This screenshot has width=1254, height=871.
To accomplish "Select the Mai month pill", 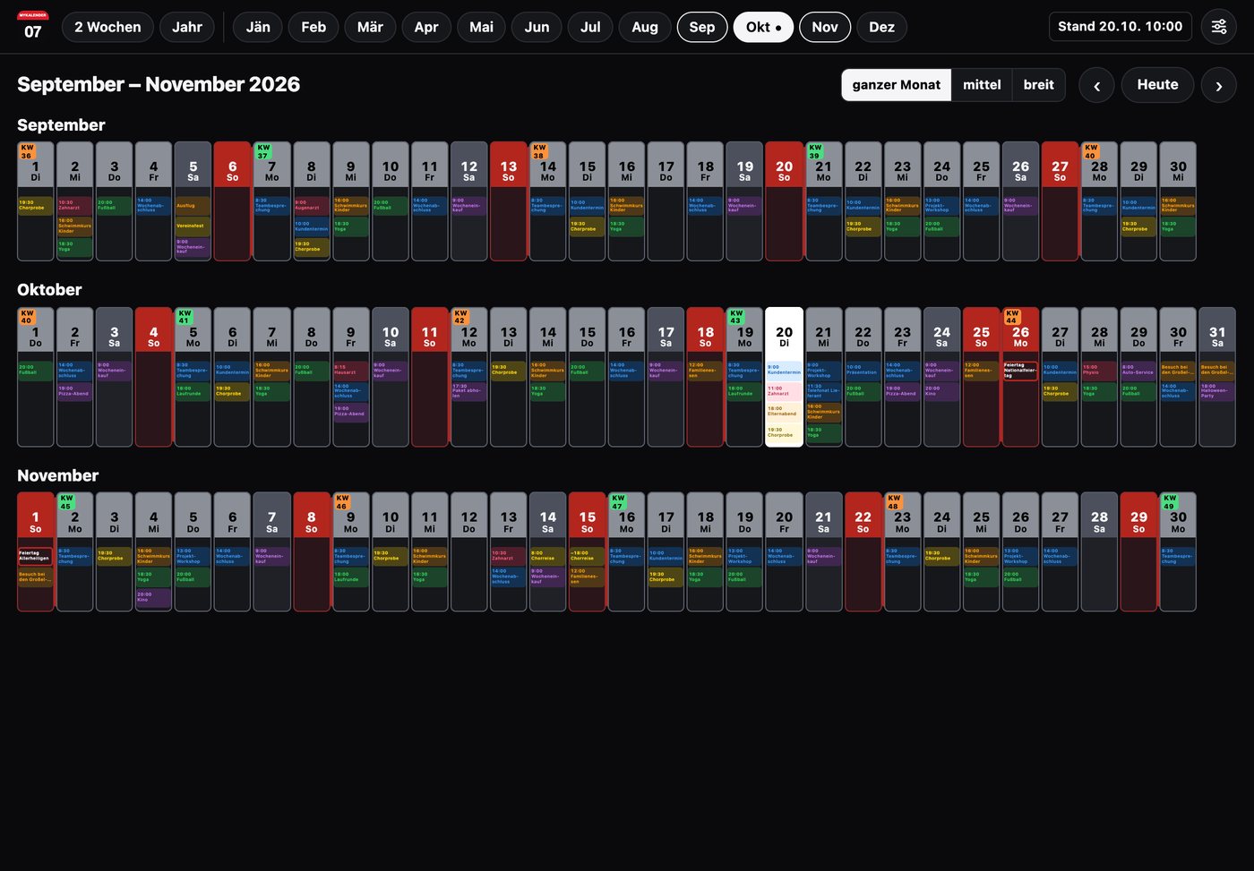I will pyautogui.click(x=481, y=27).
